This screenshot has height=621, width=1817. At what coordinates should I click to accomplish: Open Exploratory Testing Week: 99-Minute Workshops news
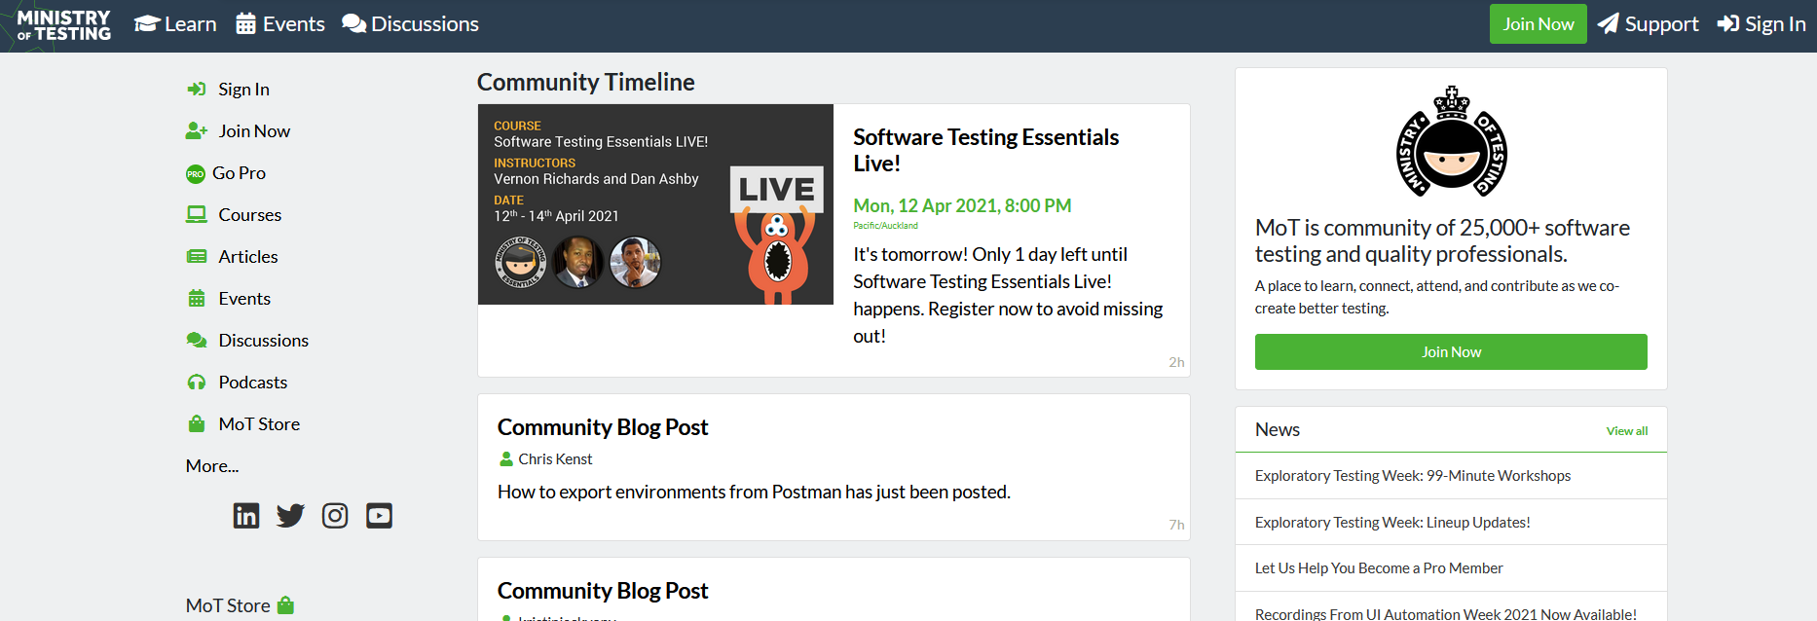1412,476
